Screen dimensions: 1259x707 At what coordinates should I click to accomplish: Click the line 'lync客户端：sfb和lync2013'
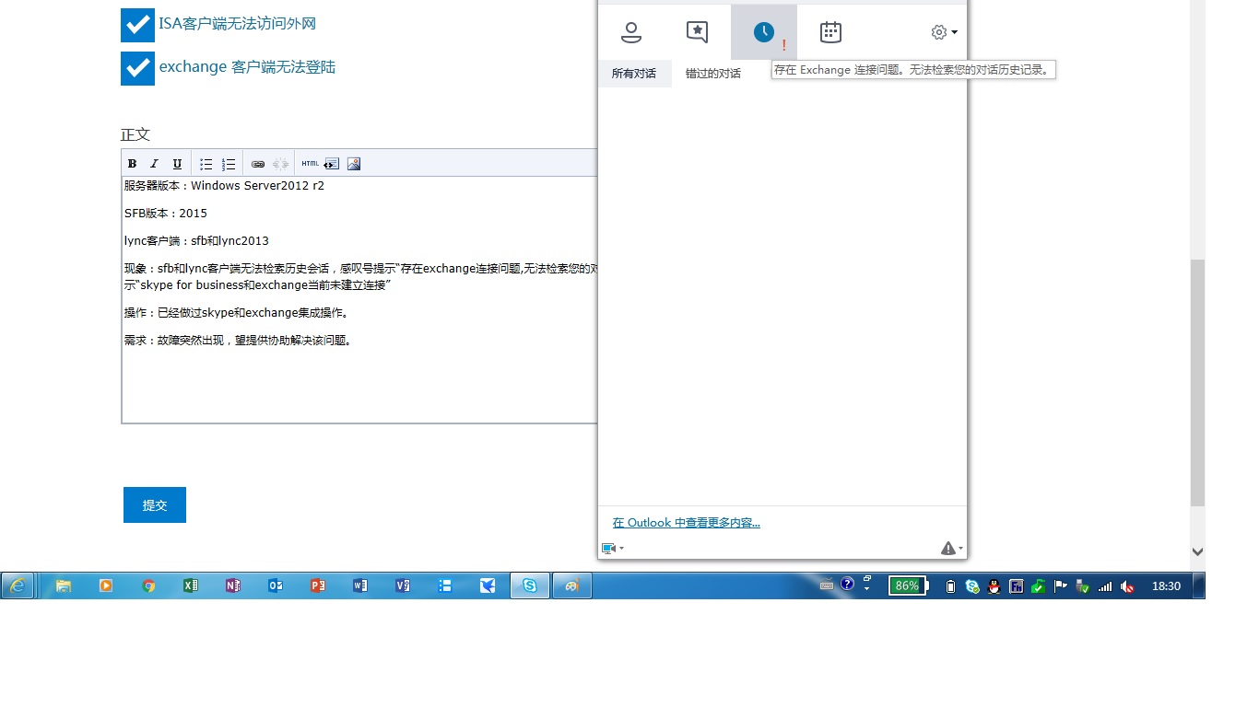pos(196,240)
